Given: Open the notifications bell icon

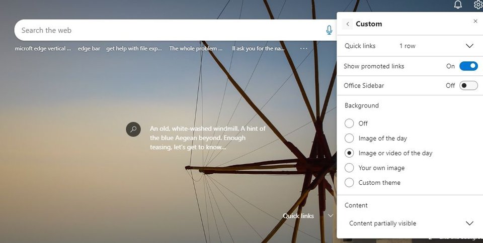Looking at the screenshot, I should click(458, 5).
